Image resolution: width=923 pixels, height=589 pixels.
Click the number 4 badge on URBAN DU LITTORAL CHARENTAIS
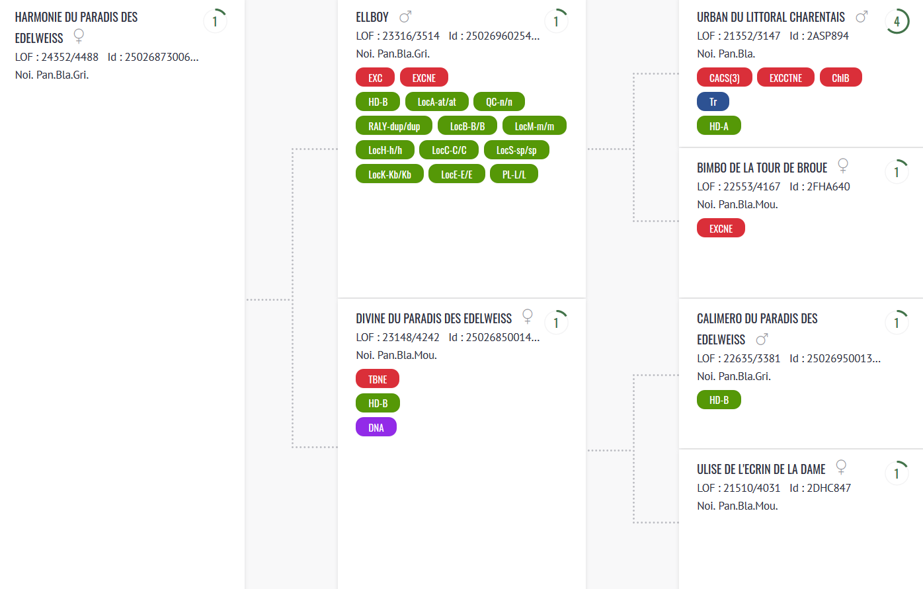coord(897,21)
